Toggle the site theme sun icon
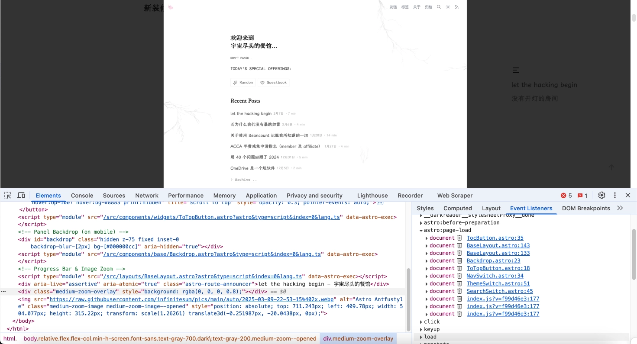 [x=448, y=7]
